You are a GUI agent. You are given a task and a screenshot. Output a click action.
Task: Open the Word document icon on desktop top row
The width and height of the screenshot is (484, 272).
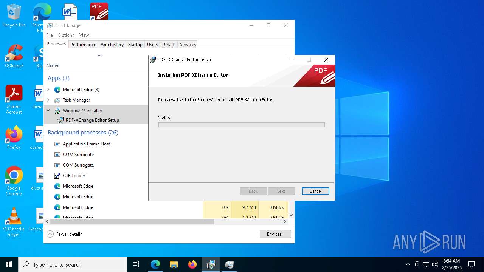click(x=70, y=11)
